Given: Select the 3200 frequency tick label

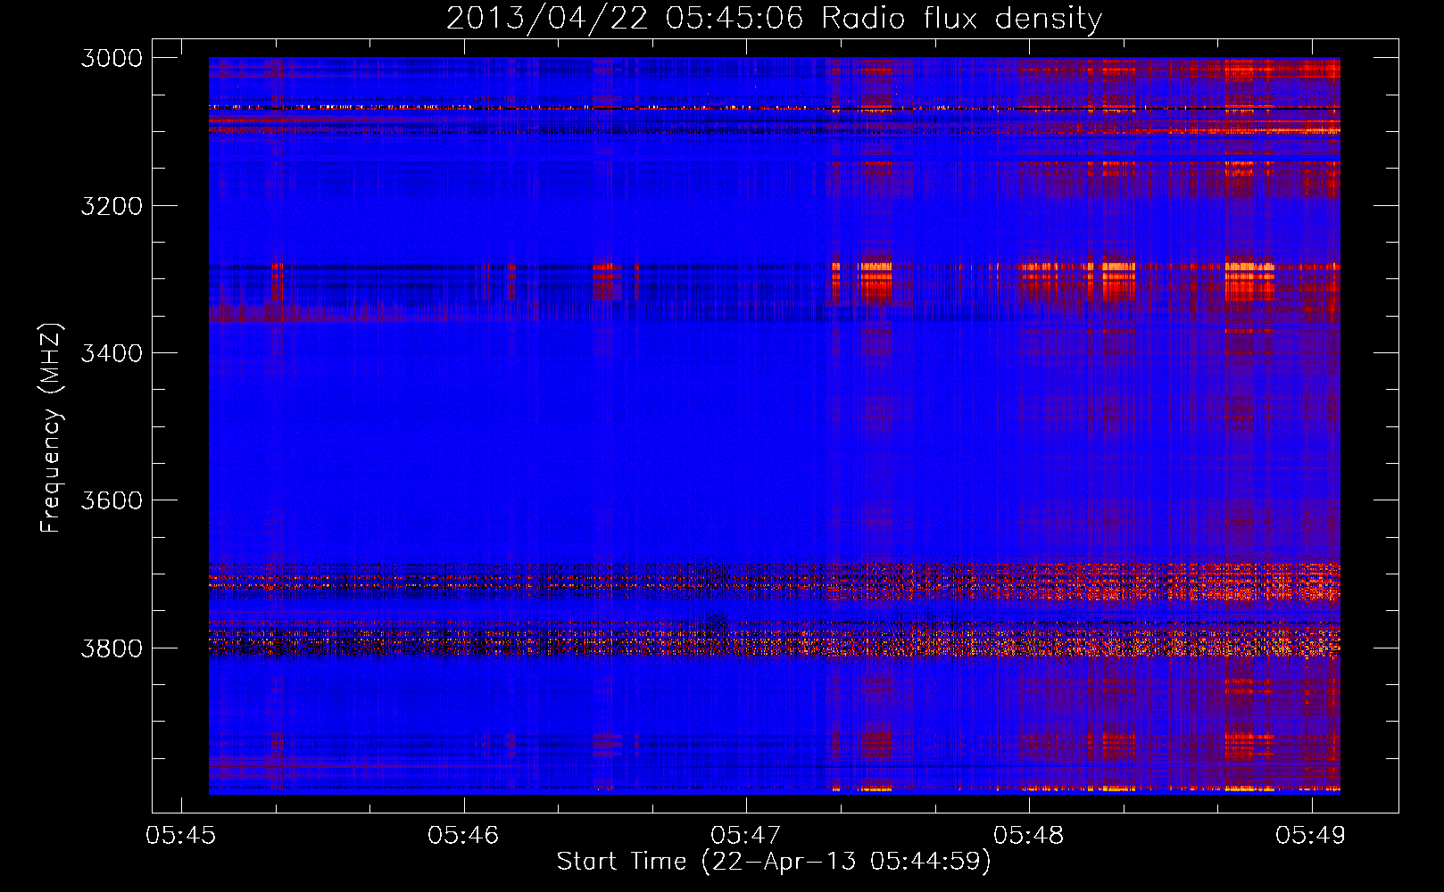Looking at the screenshot, I should (112, 206).
